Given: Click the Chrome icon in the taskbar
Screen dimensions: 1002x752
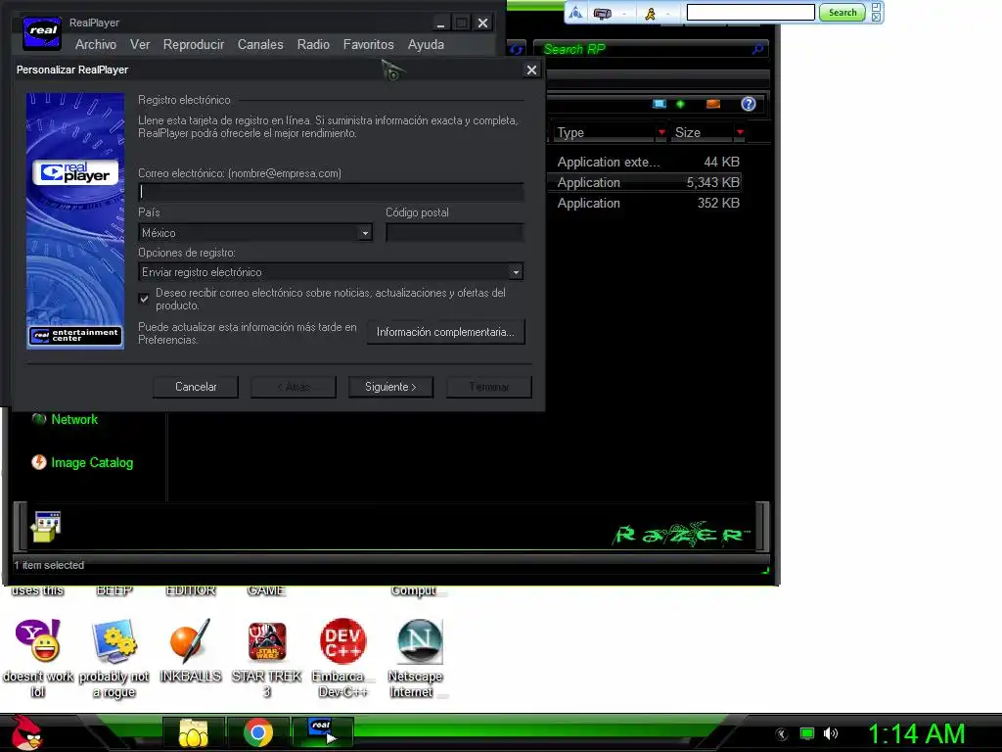Looking at the screenshot, I should [258, 732].
